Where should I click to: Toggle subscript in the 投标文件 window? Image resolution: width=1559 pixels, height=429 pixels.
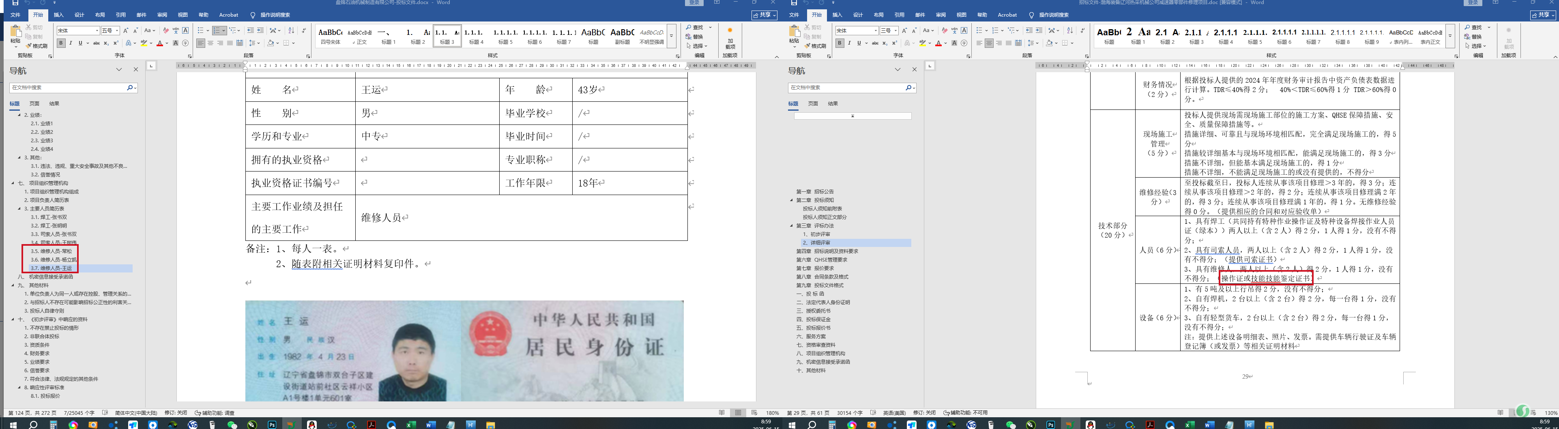tap(106, 43)
